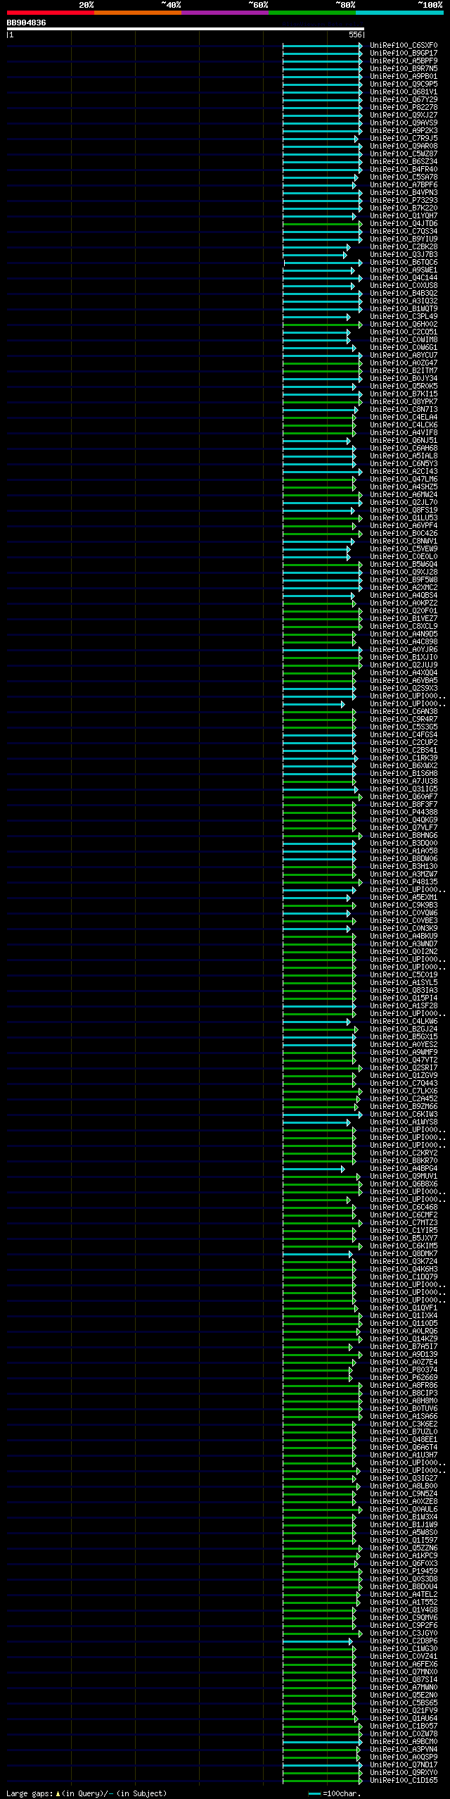Select hit label UniRef100_P82278
This screenshot has width=450, height=1799.
coord(404,108)
